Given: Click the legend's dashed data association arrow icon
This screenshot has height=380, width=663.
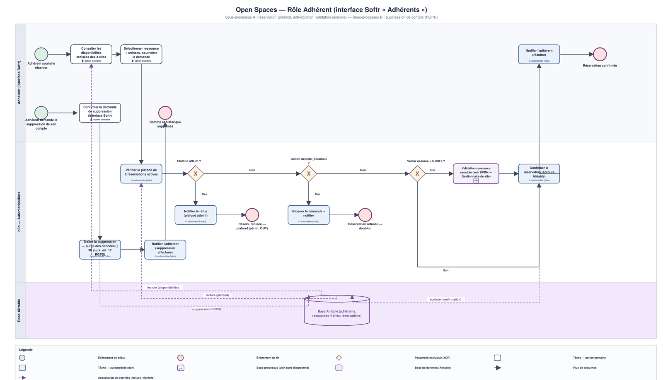Looking at the screenshot, I should coord(22,378).
